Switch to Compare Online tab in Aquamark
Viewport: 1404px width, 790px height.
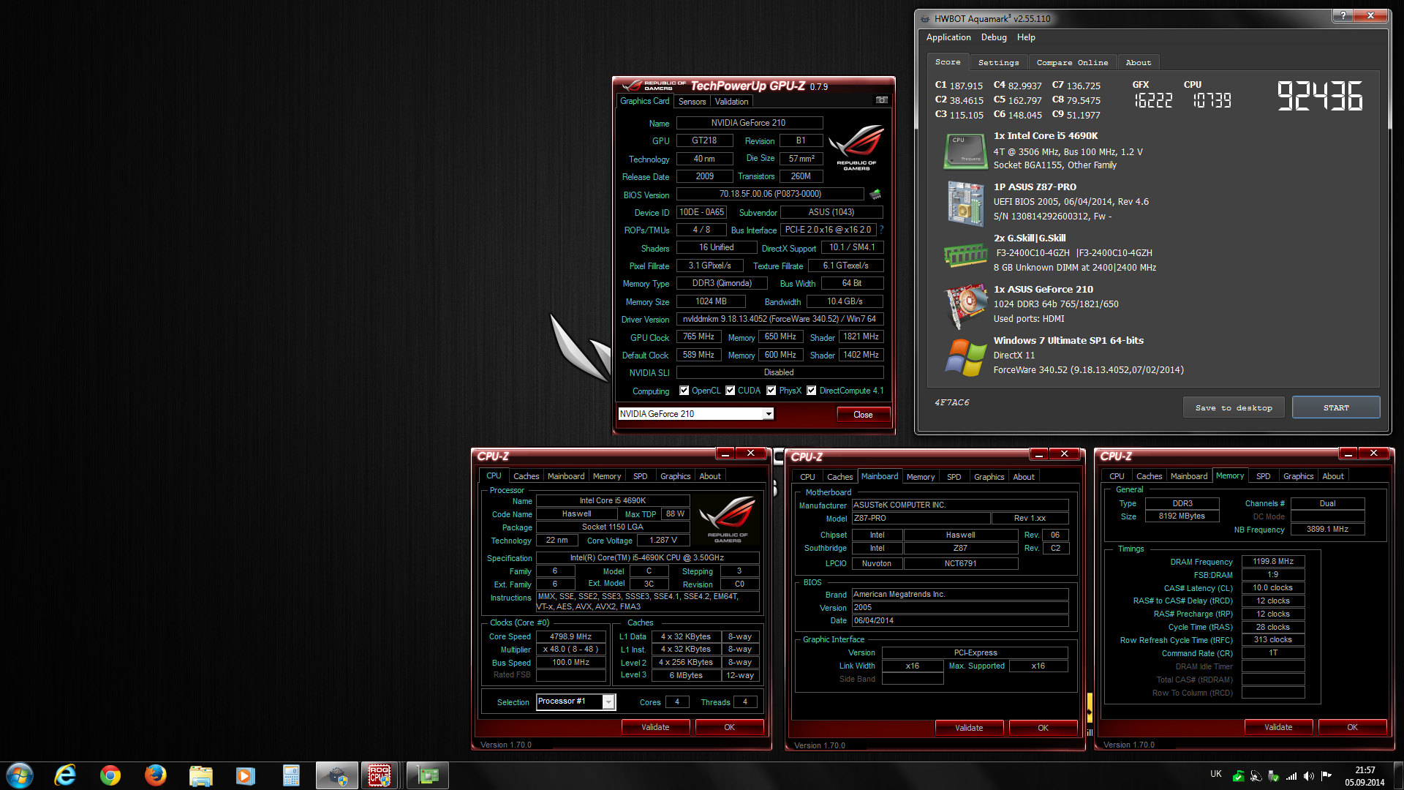pos(1072,63)
